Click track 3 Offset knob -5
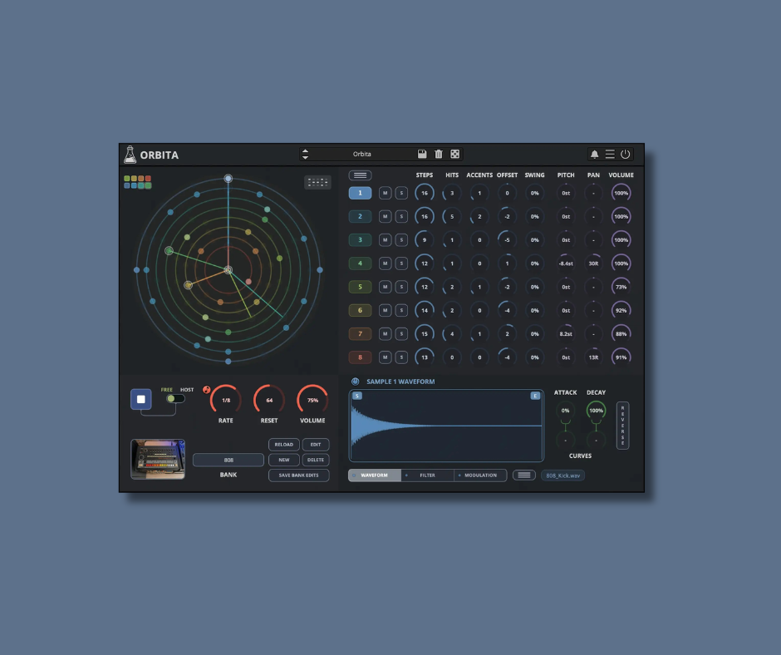781x655 pixels. (x=507, y=239)
